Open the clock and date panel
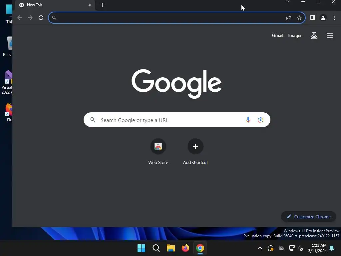The image size is (341, 256). (x=317, y=248)
